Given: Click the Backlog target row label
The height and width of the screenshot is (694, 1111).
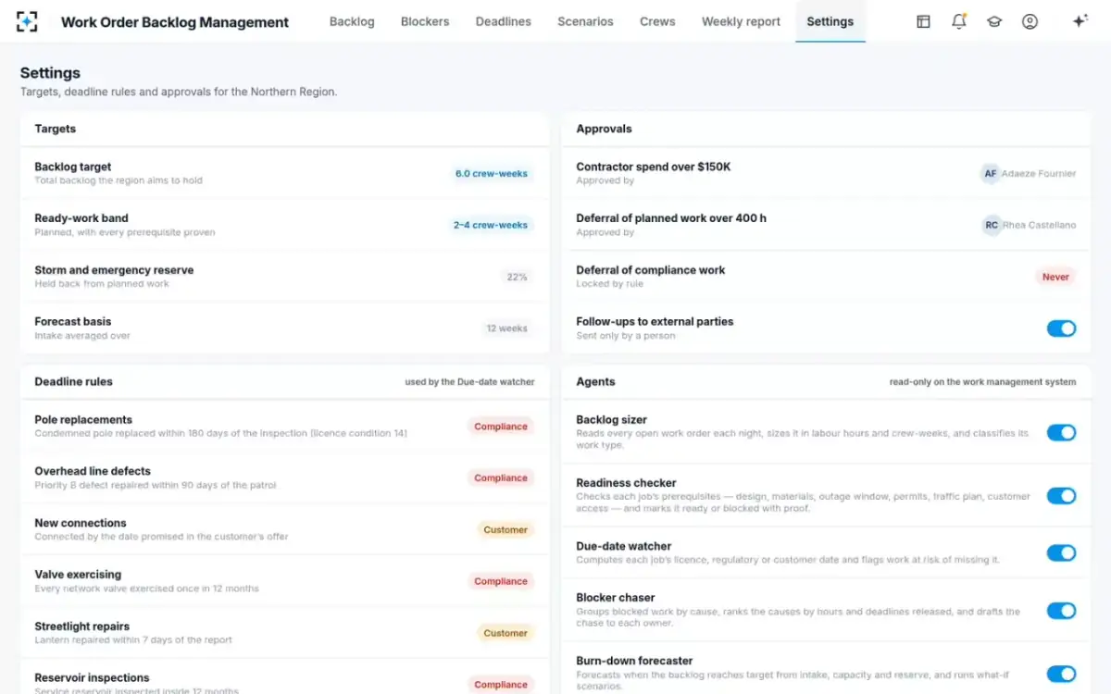Looking at the screenshot, I should click(x=73, y=167).
